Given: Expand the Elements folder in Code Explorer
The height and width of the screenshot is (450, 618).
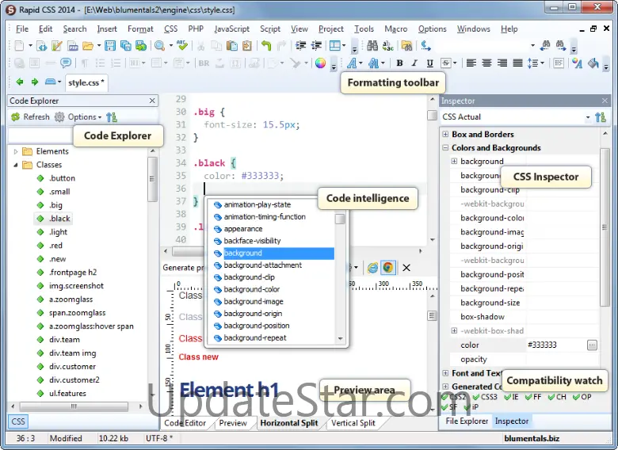Looking at the screenshot, I should 16,151.
